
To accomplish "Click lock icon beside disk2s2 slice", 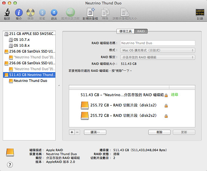I will click(166, 116).
